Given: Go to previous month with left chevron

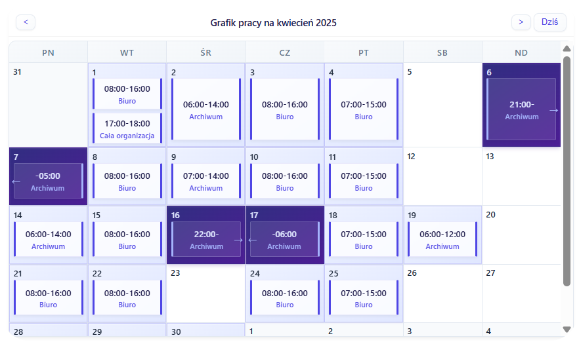Looking at the screenshot, I should [x=26, y=22].
